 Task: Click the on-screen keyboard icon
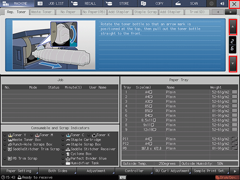(123, 178)
